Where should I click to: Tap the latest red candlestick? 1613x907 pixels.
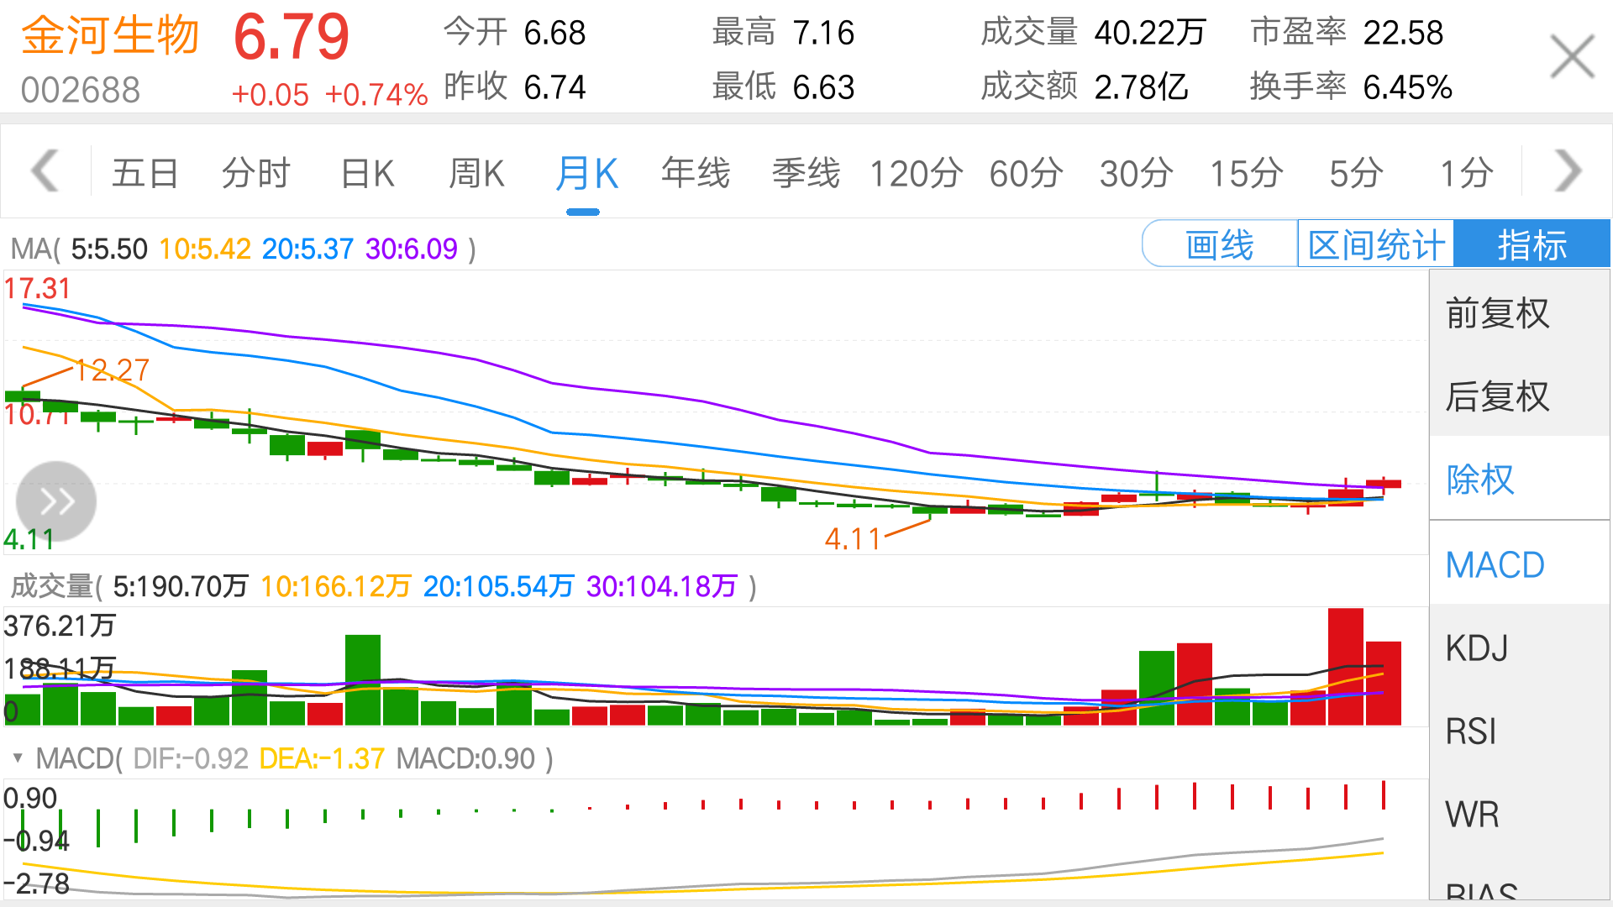[1384, 484]
